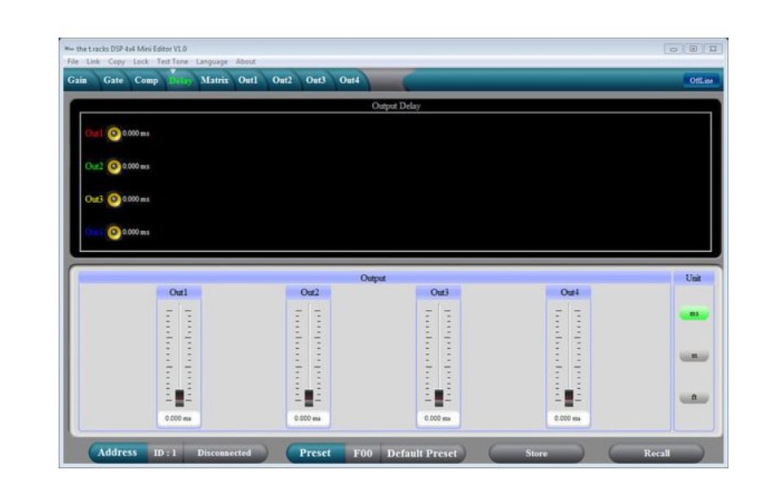Switch to the Comp tab
771x490 pixels.
pos(147,80)
